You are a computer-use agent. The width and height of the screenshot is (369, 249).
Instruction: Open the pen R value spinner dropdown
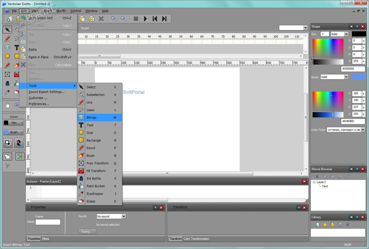tap(364, 41)
